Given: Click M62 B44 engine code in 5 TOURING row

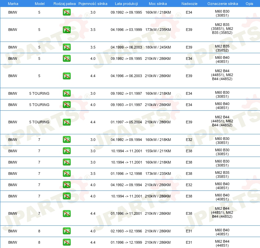Looking at the screenshot, I should (222, 121).
